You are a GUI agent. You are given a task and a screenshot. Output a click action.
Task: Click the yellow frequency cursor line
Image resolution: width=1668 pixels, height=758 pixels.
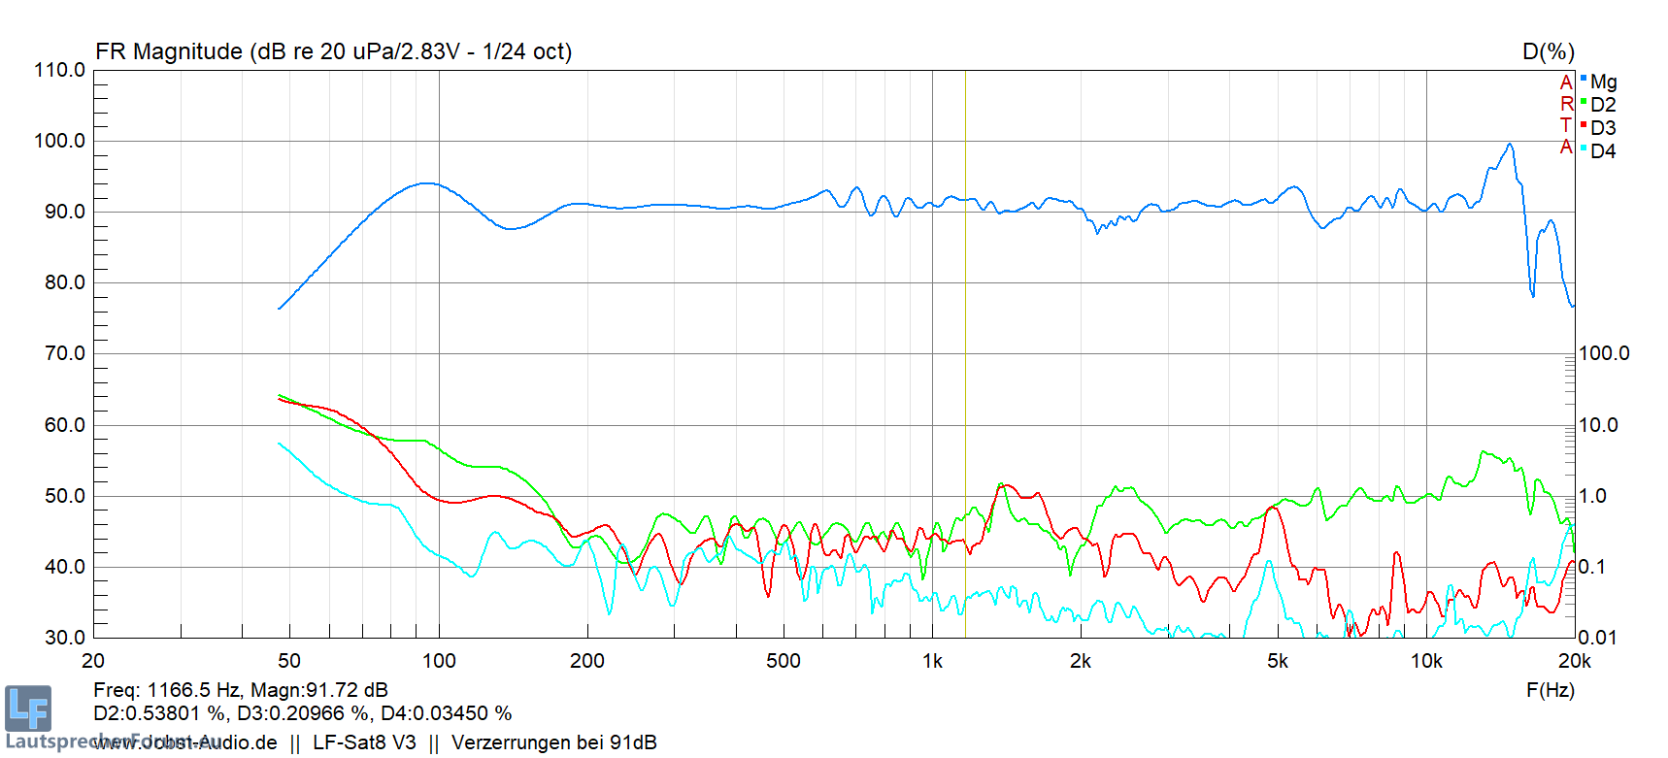click(x=965, y=388)
